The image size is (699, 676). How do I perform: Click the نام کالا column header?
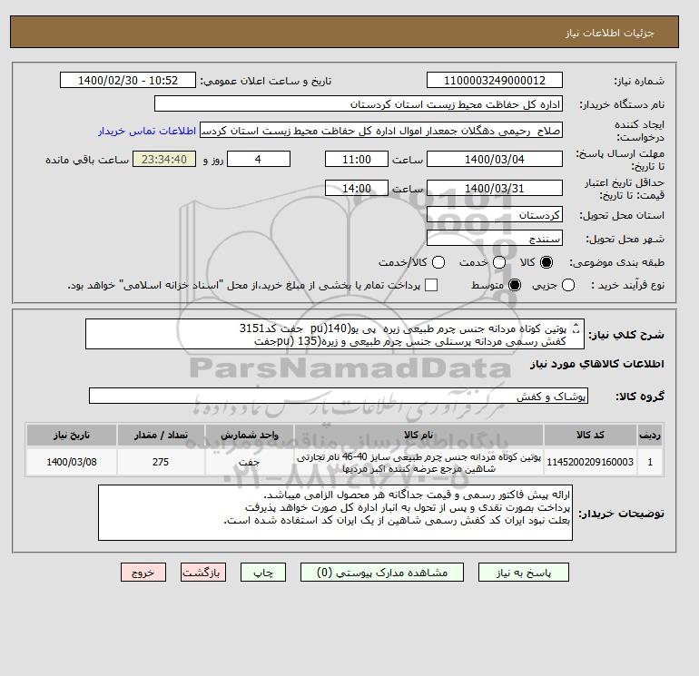[418, 435]
